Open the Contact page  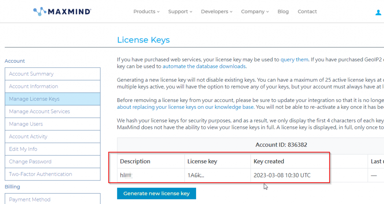point(307,12)
